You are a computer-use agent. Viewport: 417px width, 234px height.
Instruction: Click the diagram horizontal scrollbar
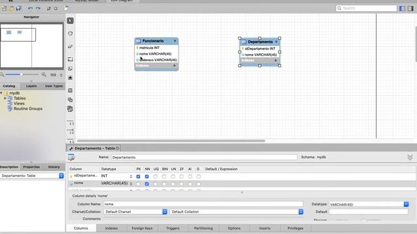coord(171,141)
